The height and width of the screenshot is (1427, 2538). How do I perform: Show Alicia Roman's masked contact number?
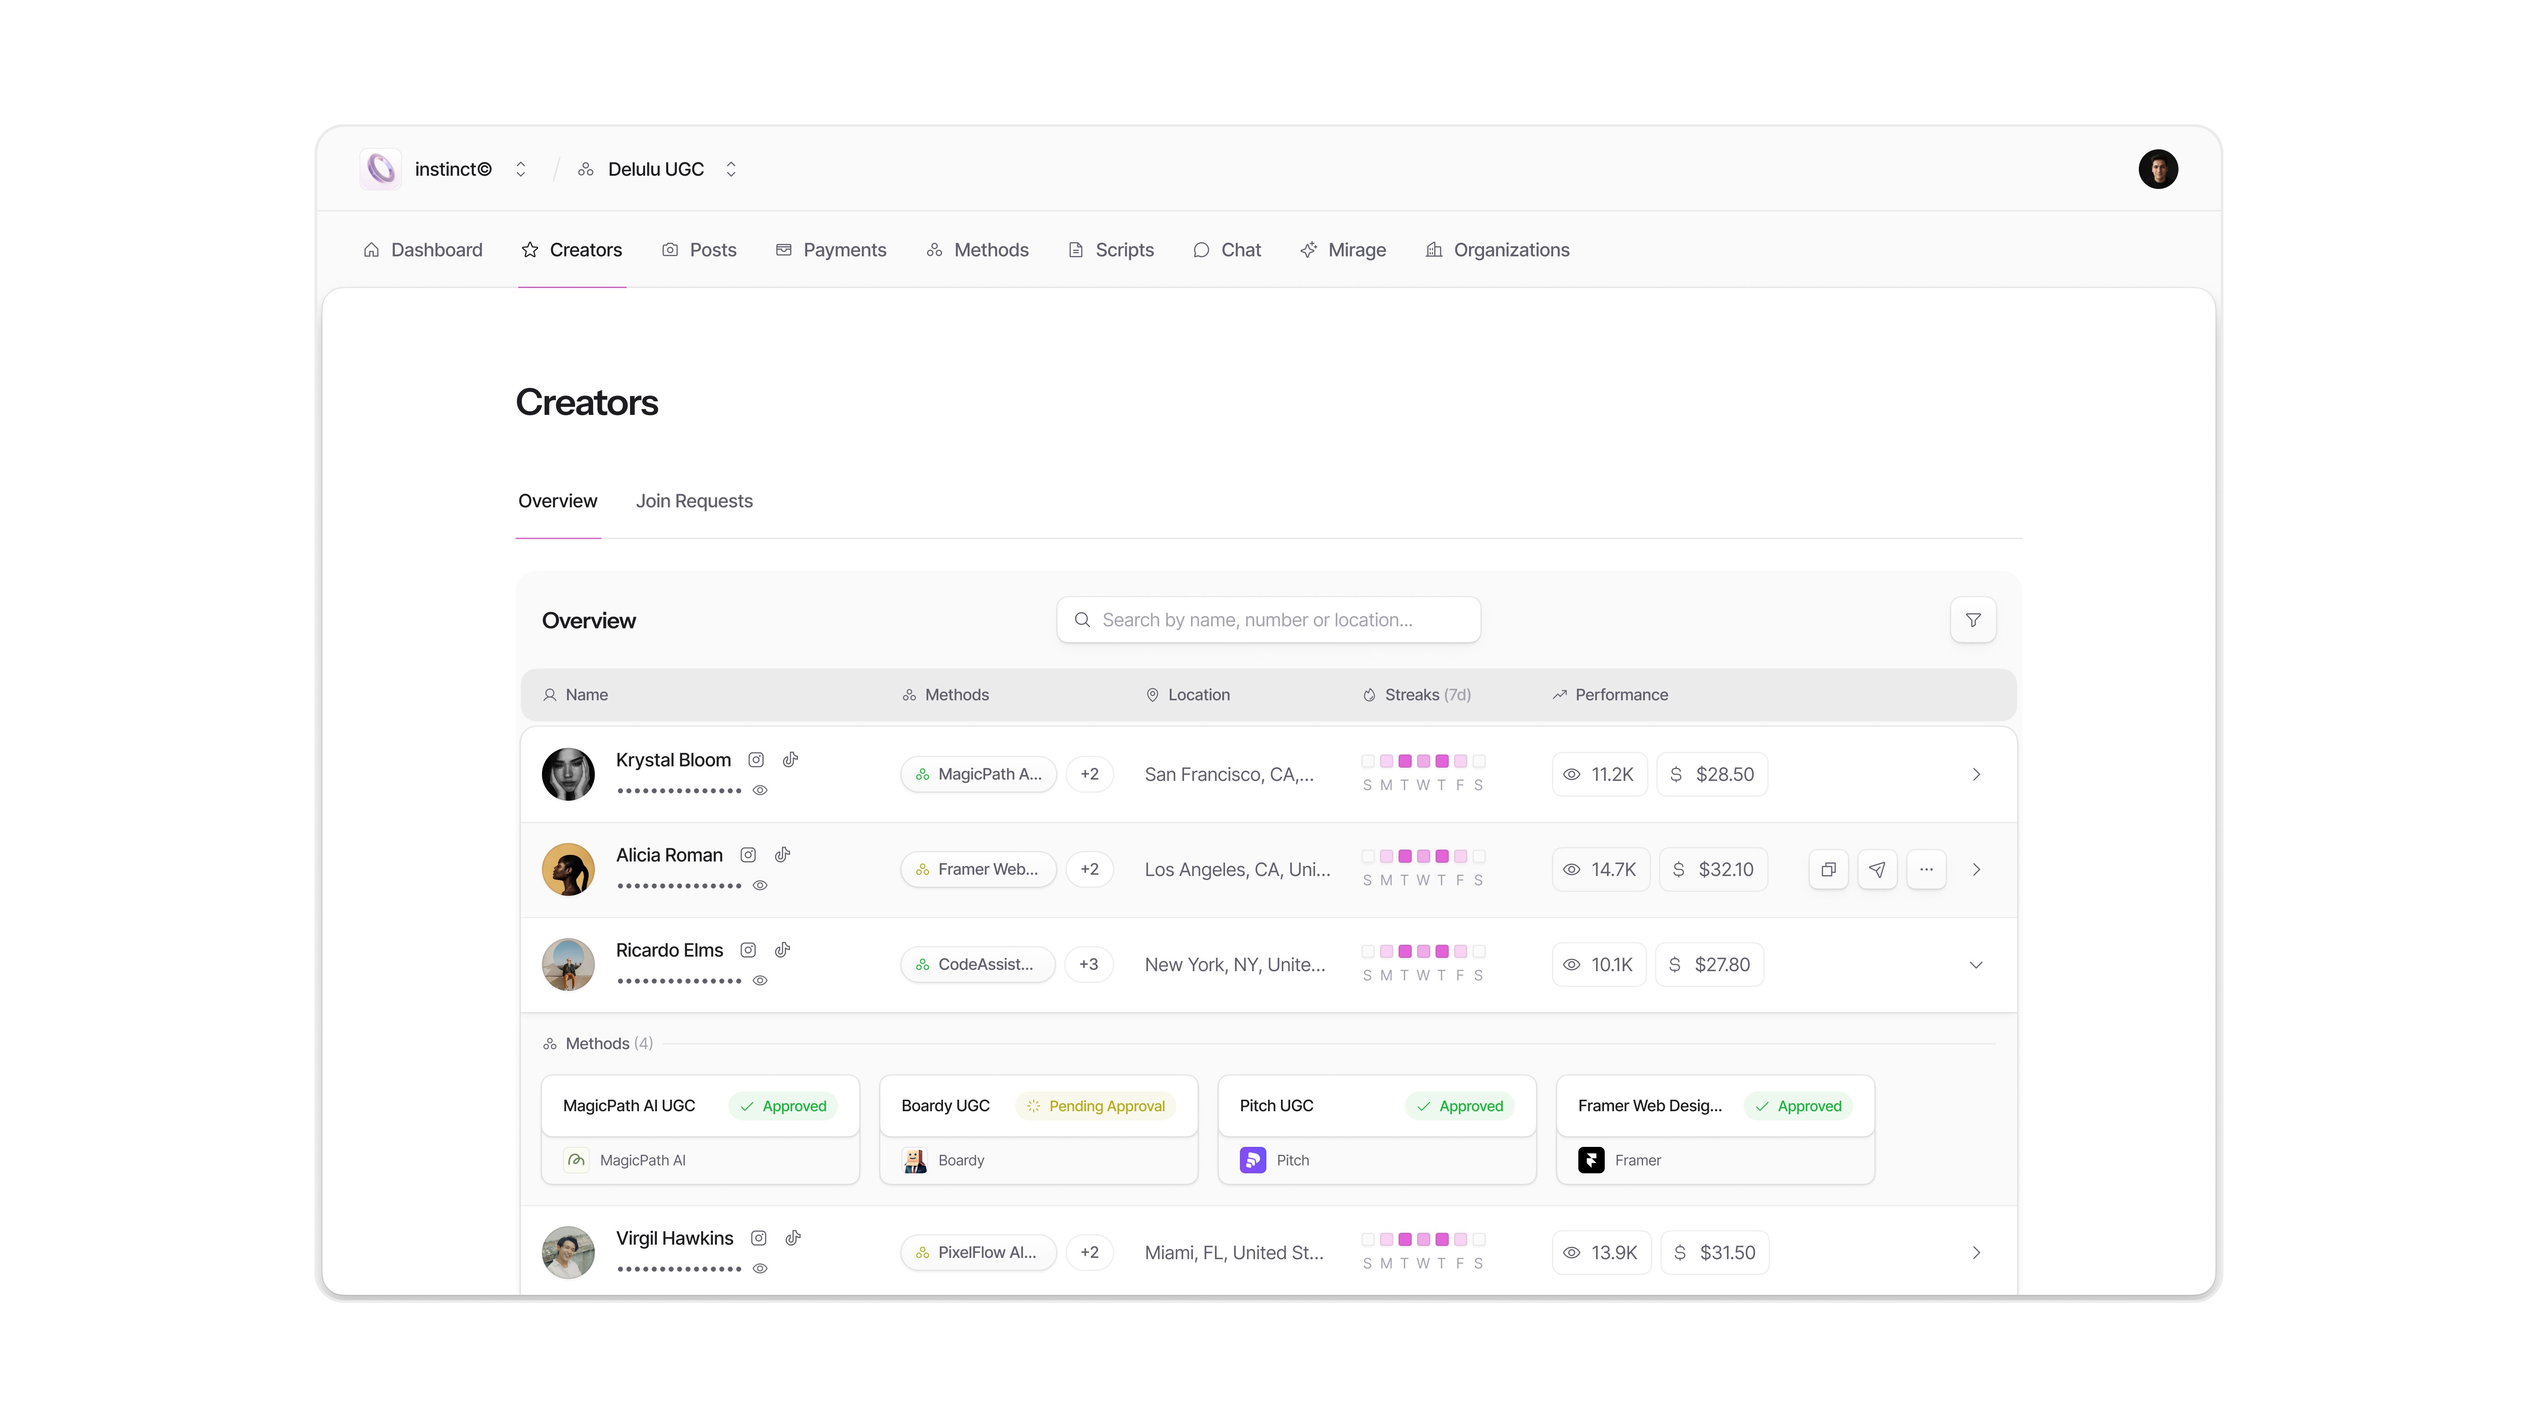[760, 885]
